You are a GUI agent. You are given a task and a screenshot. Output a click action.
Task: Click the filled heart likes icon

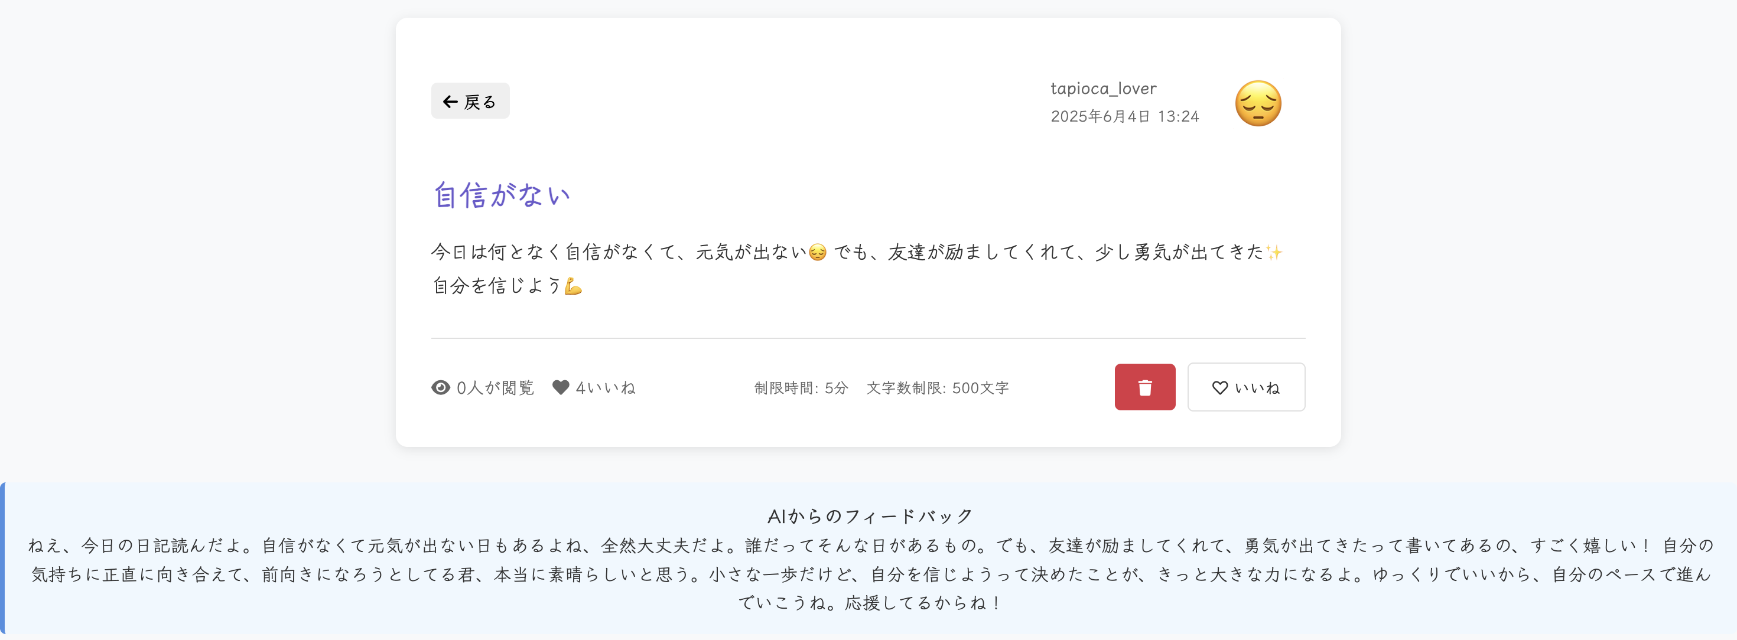click(560, 387)
